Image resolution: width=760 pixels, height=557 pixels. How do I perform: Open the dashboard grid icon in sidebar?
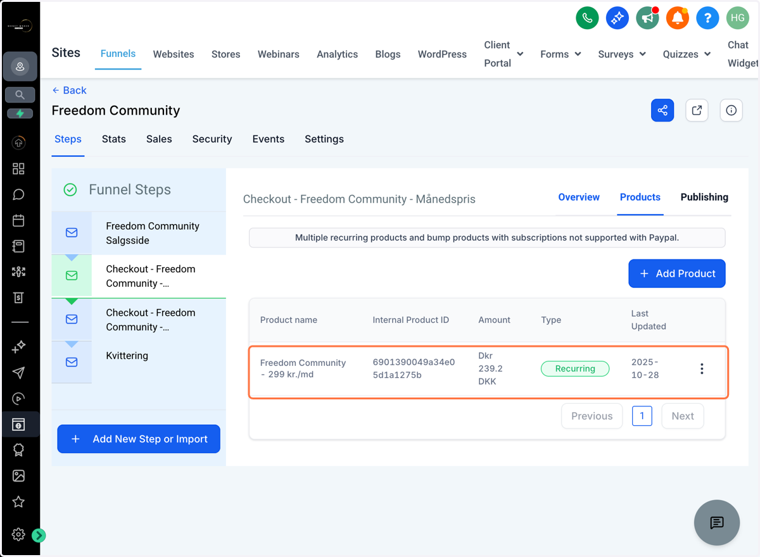18,168
